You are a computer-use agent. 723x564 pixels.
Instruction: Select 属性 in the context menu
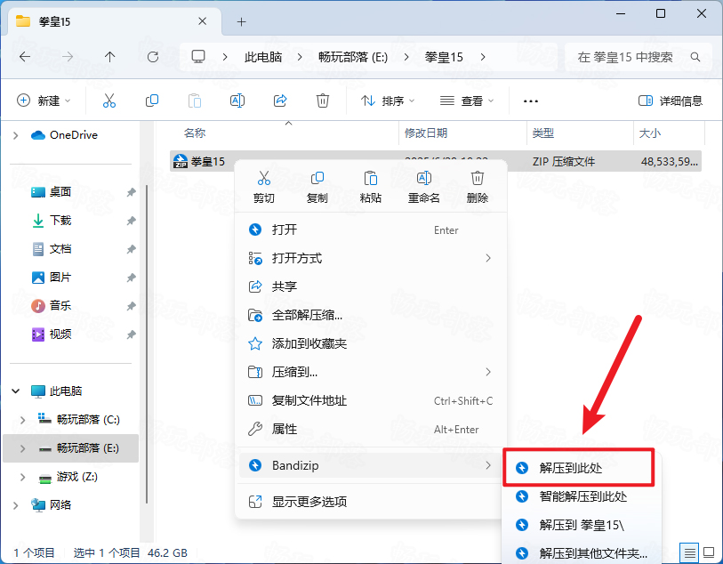coord(371,429)
